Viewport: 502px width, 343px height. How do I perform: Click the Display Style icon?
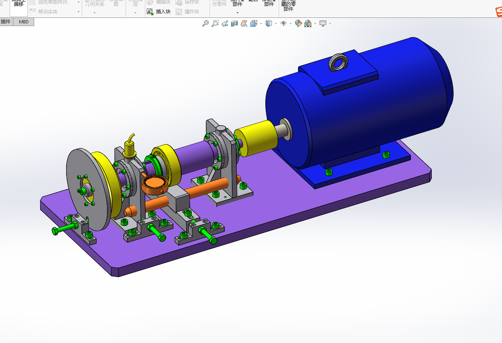(x=269, y=23)
